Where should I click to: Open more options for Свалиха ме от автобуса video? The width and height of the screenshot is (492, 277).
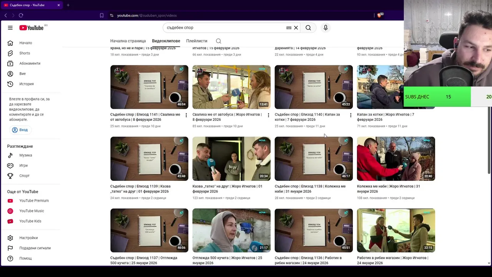[x=268, y=115]
